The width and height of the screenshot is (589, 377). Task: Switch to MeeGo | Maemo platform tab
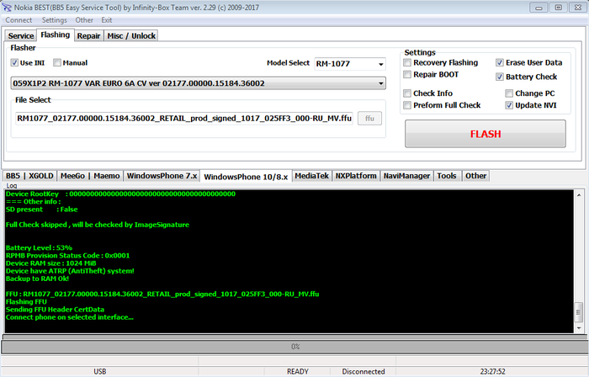(90, 176)
